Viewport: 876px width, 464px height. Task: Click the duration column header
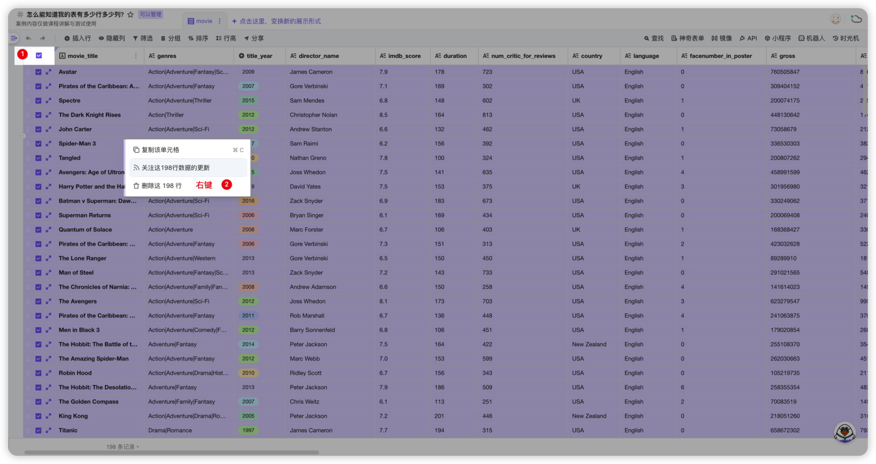(454, 56)
